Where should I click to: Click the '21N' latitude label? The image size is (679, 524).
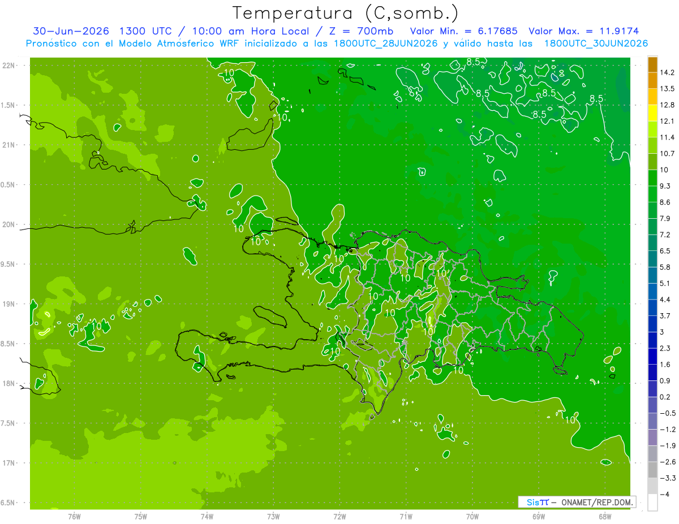click(x=10, y=145)
